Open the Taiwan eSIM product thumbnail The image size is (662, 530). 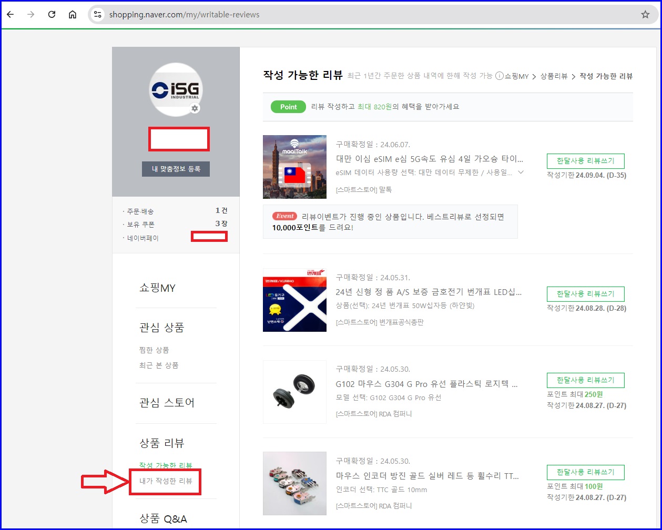click(294, 167)
